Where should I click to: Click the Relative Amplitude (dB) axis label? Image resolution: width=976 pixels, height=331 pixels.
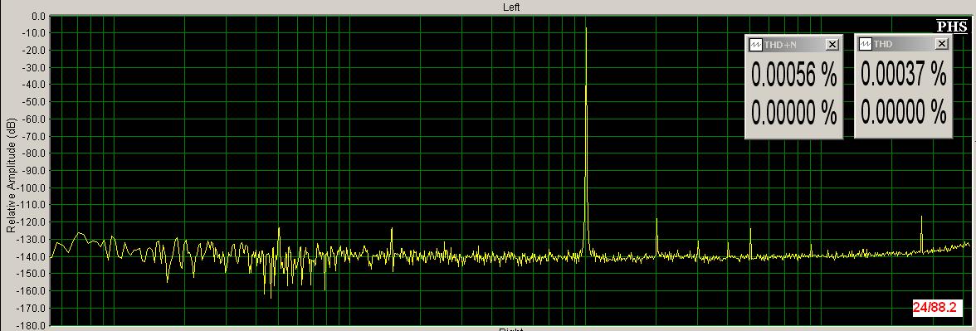click(11, 177)
